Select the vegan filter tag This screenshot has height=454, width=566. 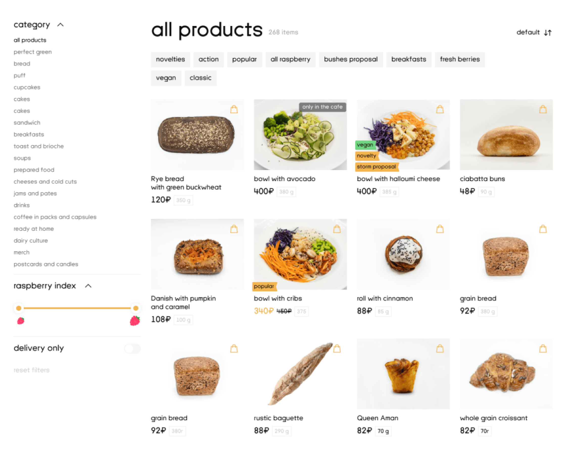166,78
